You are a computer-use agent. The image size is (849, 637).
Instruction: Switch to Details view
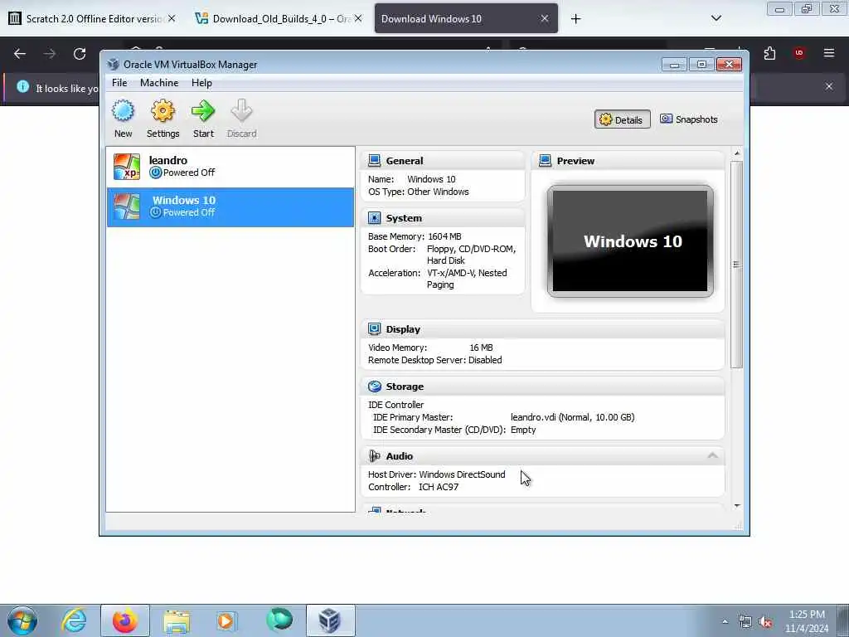pos(622,119)
